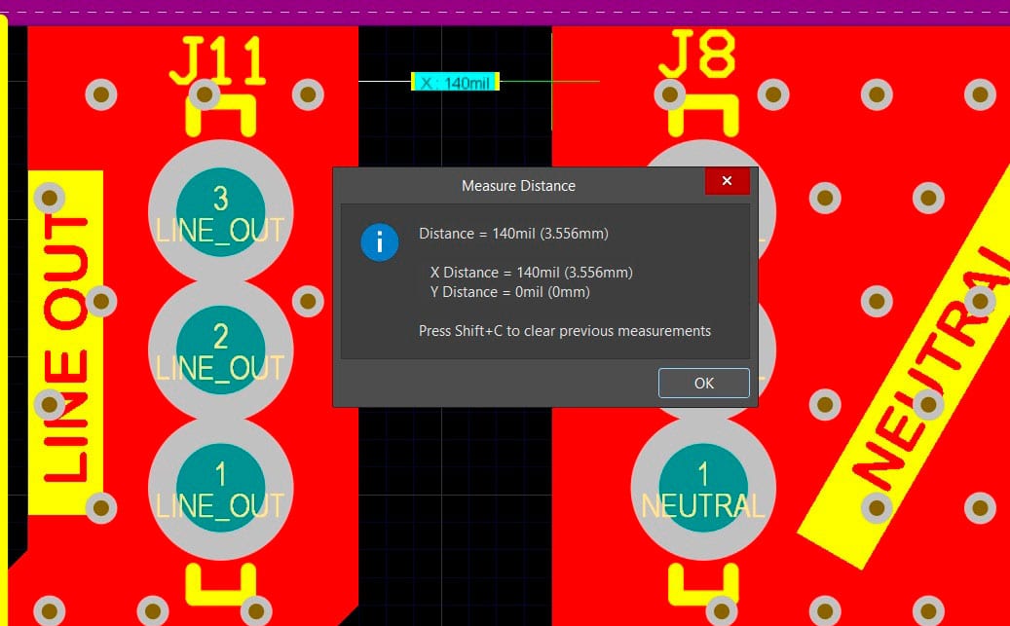Click OK in the Measure Distance dialog
The width and height of the screenshot is (1010, 626).
click(x=703, y=384)
